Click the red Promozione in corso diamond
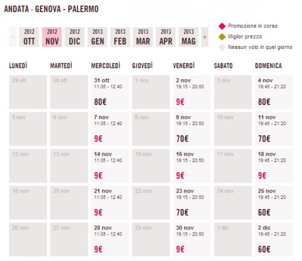The image size is (302, 261). coord(222,26)
